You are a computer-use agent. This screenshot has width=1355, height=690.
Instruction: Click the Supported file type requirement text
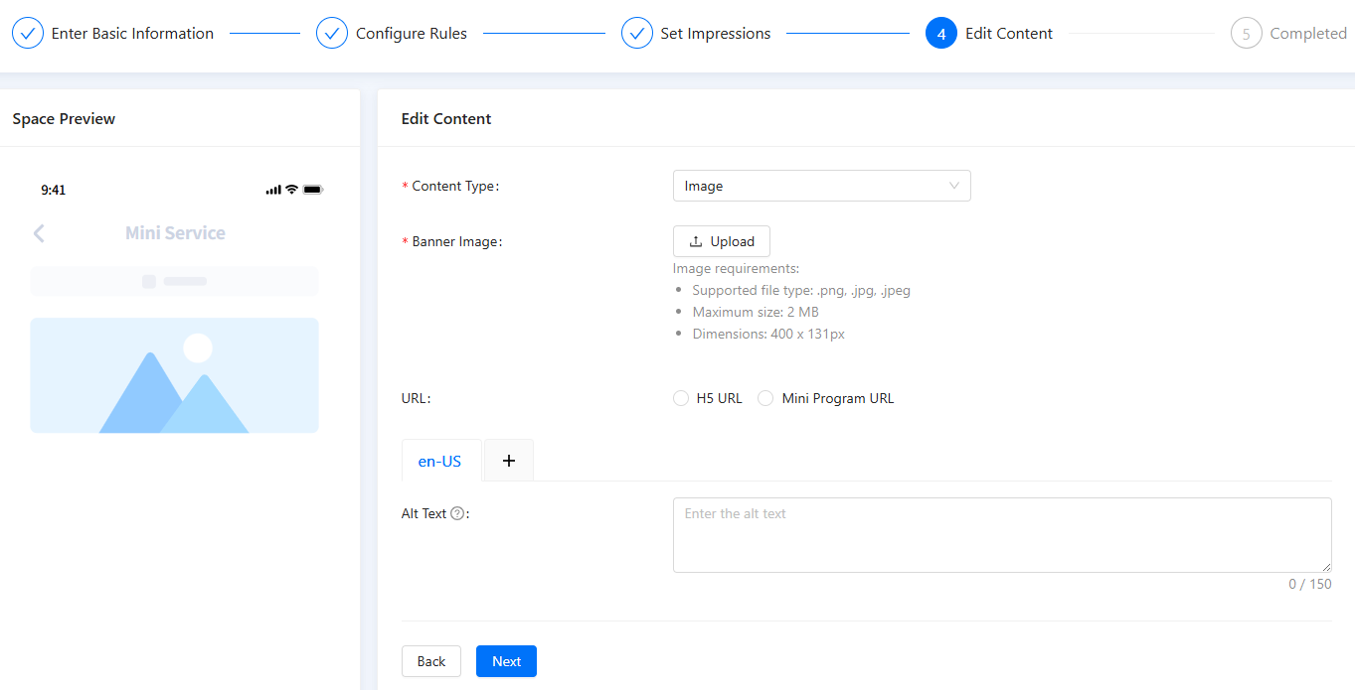801,290
